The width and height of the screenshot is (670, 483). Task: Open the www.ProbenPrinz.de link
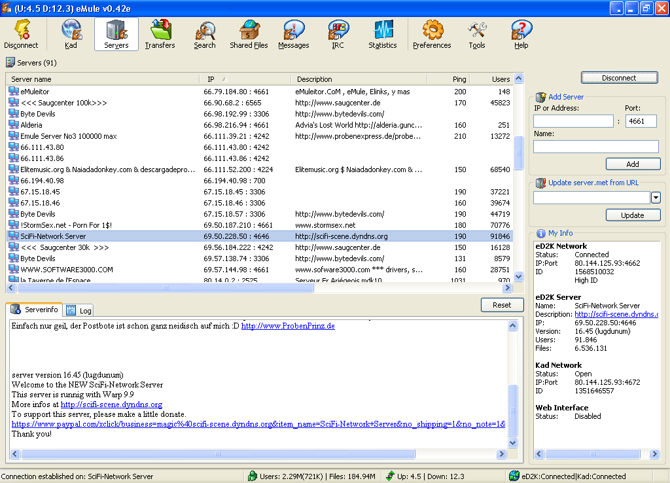point(288,326)
